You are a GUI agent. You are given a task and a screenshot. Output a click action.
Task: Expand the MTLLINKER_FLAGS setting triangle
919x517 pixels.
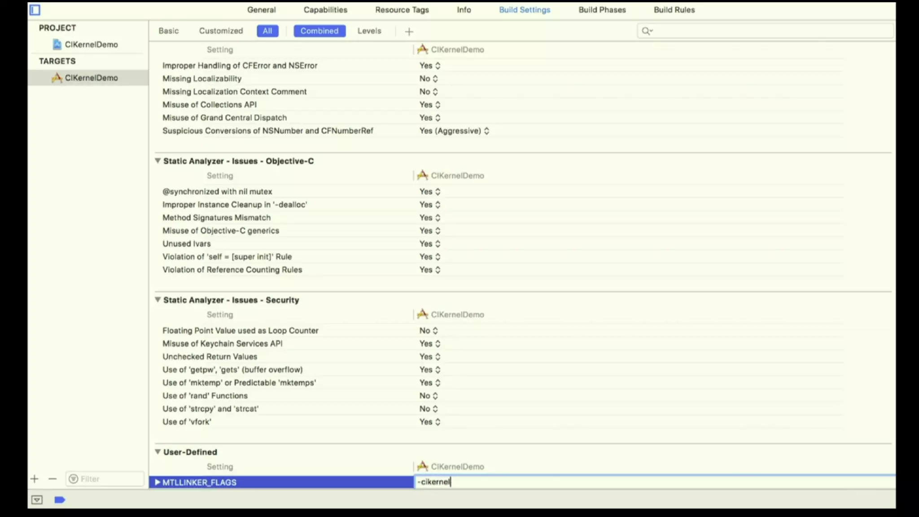[158, 482]
